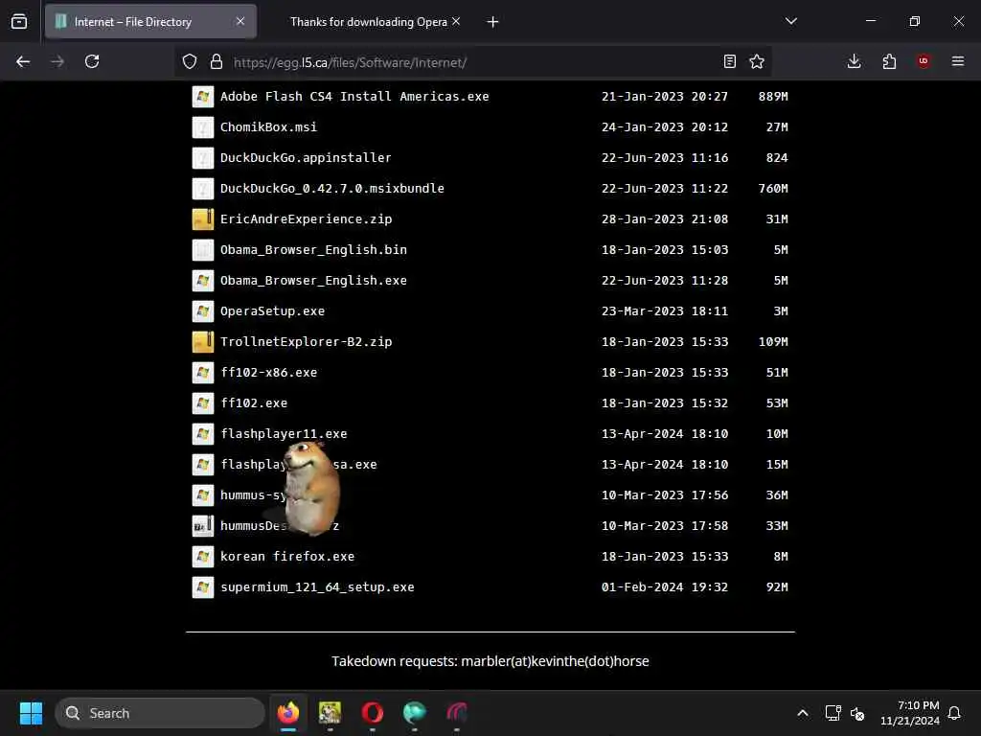Screen dimensions: 981x736
Task: Open the notification bell
Action: click(954, 713)
